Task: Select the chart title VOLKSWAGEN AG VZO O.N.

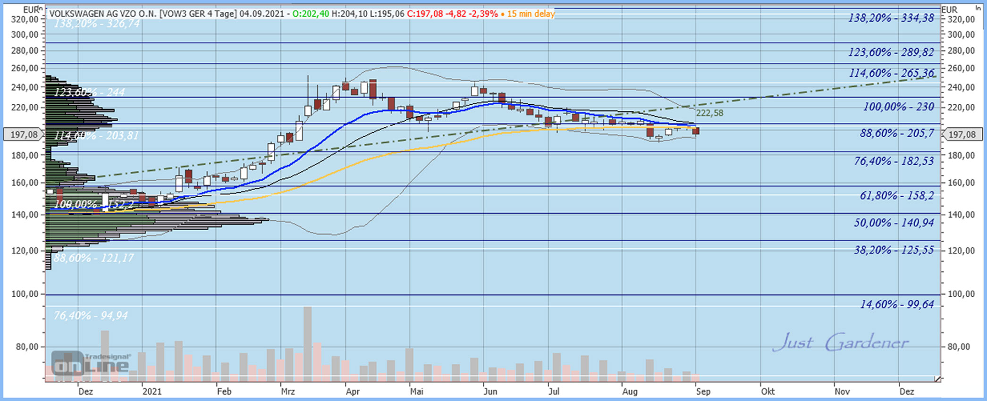Action: tap(103, 14)
